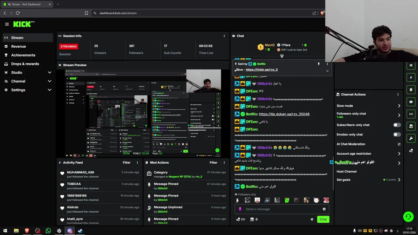Click the Stream Preview video
418x235 pixels.
pyautogui.click(x=143, y=113)
